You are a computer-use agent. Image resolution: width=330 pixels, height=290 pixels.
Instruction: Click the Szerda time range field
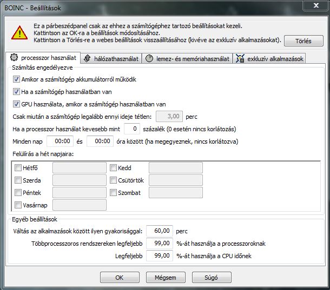pos(80,180)
